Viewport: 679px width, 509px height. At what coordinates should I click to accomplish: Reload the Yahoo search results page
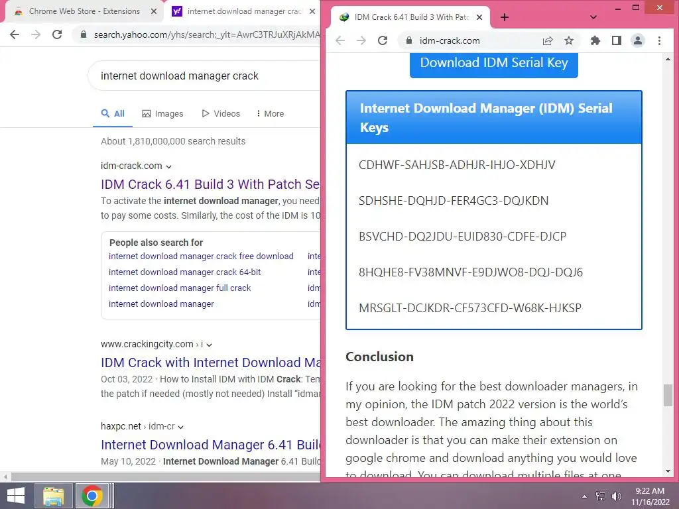[57, 34]
